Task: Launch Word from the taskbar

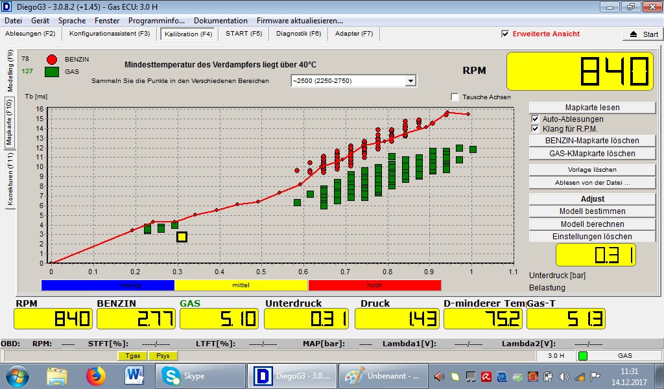Action: [134, 376]
